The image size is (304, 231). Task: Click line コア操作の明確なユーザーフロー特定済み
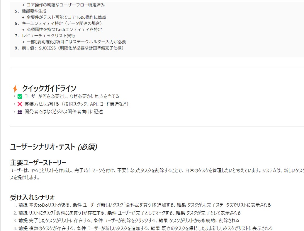63,5
